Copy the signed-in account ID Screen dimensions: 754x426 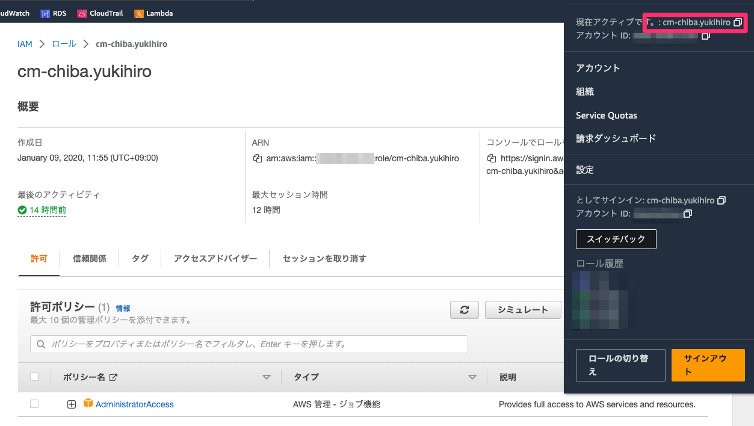pos(687,214)
